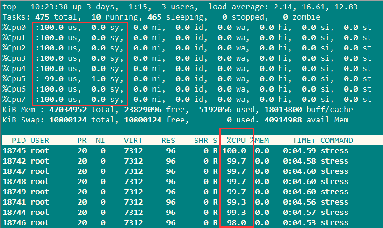Viewport: 383px width, 228px height.
Task: Click the %MEM column header
Action: pos(260,140)
